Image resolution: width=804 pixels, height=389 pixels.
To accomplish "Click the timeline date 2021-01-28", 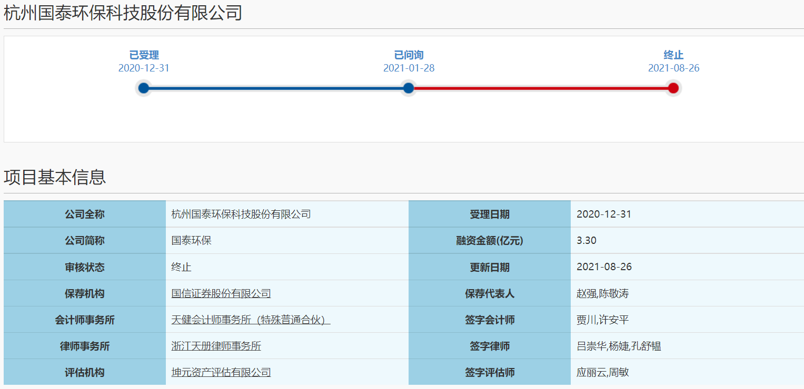I will [x=409, y=68].
